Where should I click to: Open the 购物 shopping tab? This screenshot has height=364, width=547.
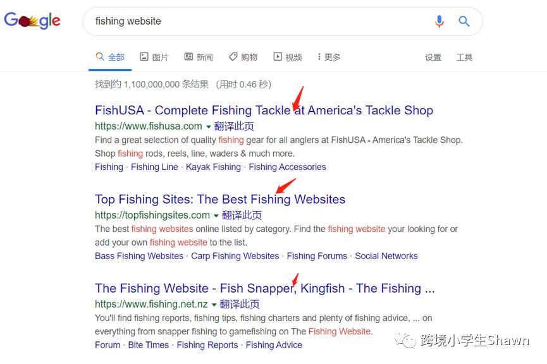(x=243, y=57)
